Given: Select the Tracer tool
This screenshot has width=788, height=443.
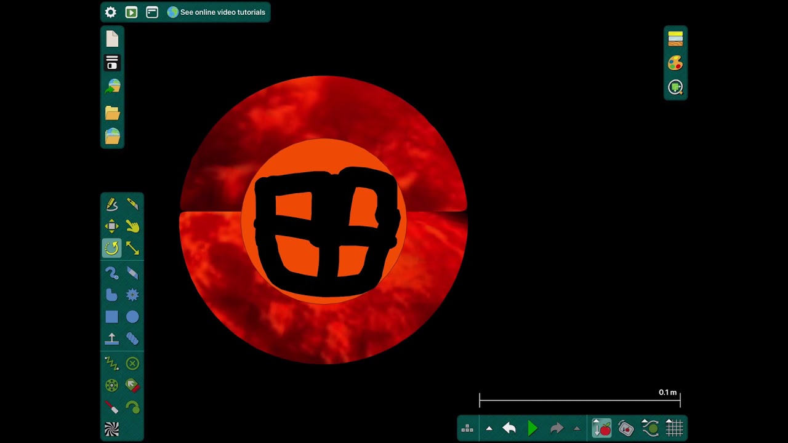Looking at the screenshot, I should click(132, 407).
